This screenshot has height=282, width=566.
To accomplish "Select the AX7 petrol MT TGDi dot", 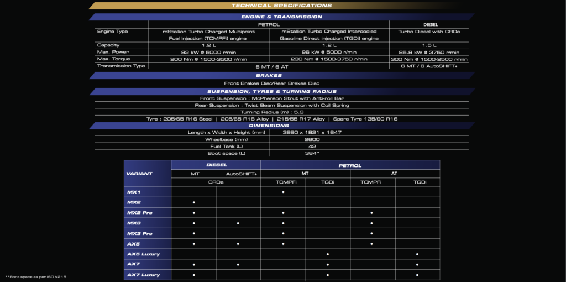I will 328,265.
